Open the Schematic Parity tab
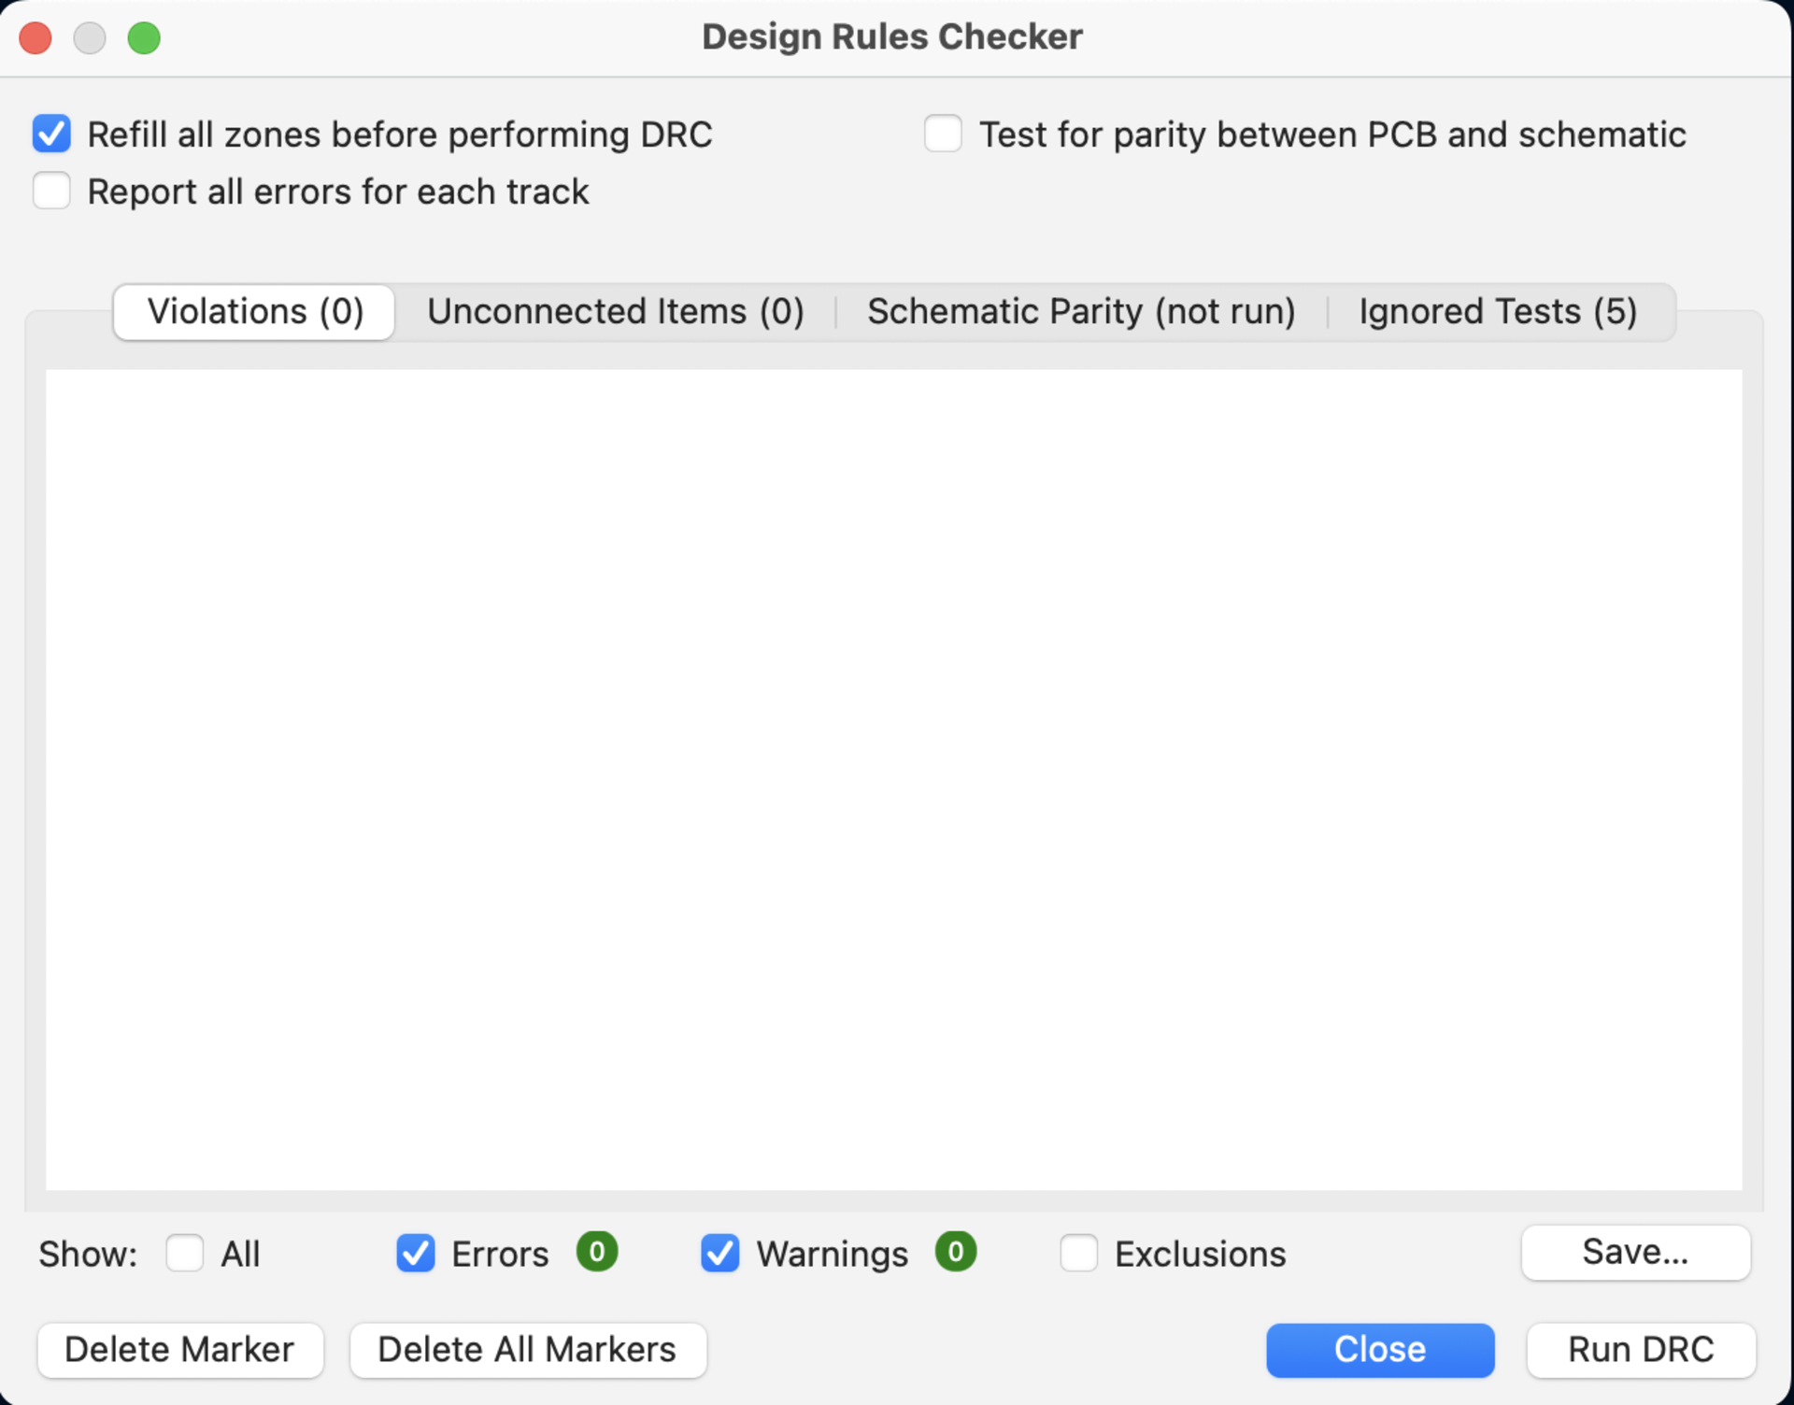This screenshot has height=1405, width=1794. [1080, 312]
